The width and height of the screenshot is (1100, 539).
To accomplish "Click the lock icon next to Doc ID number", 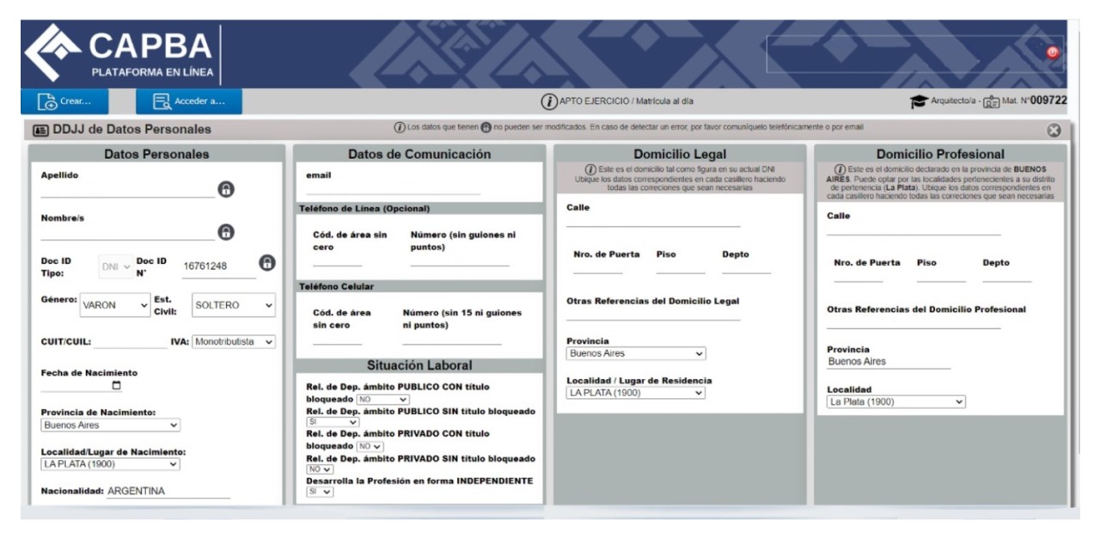I will point(266,264).
